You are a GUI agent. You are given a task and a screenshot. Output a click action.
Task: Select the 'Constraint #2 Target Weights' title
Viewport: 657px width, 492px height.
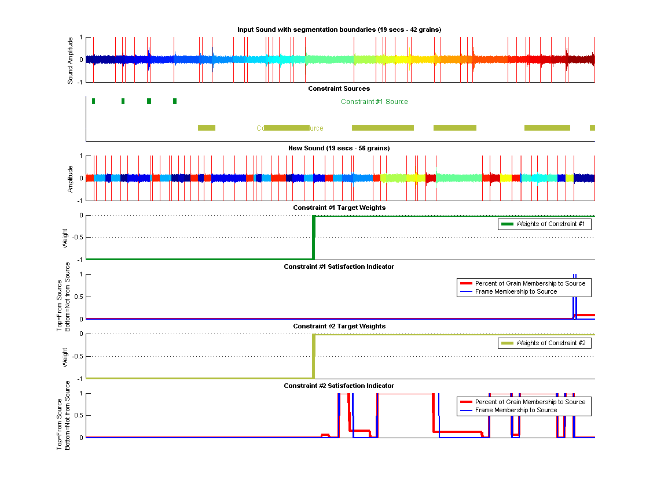(x=339, y=326)
